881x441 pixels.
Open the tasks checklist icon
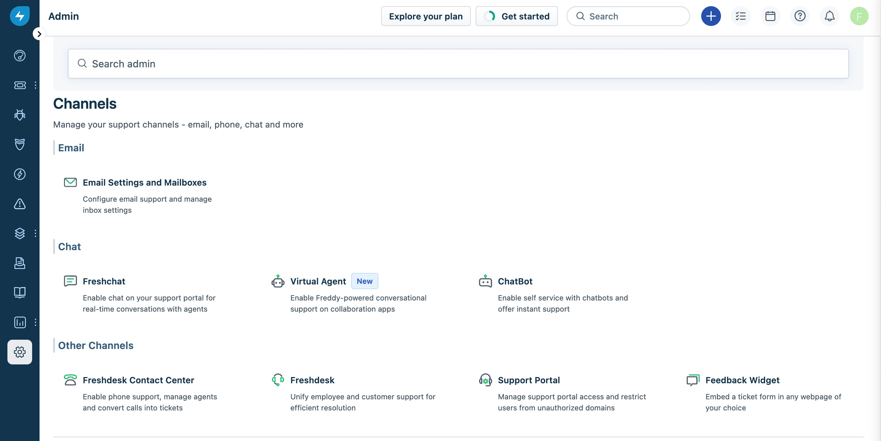pyautogui.click(x=740, y=16)
